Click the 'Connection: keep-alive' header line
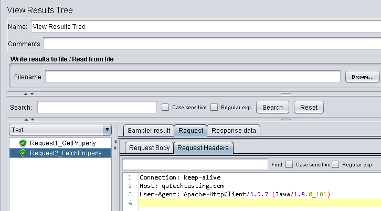 click(x=180, y=177)
